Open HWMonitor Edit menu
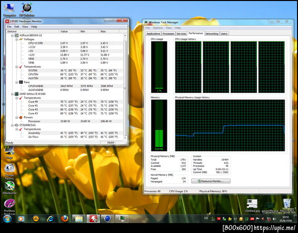Viewport: 298px width, 233px height. pyautogui.click(x=17, y=27)
